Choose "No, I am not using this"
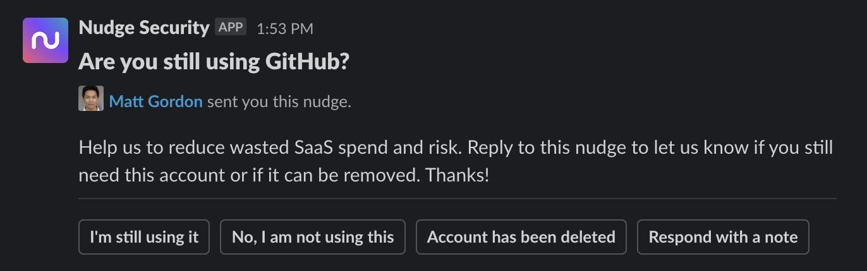Screen dimensions: 867x271 (313, 237)
